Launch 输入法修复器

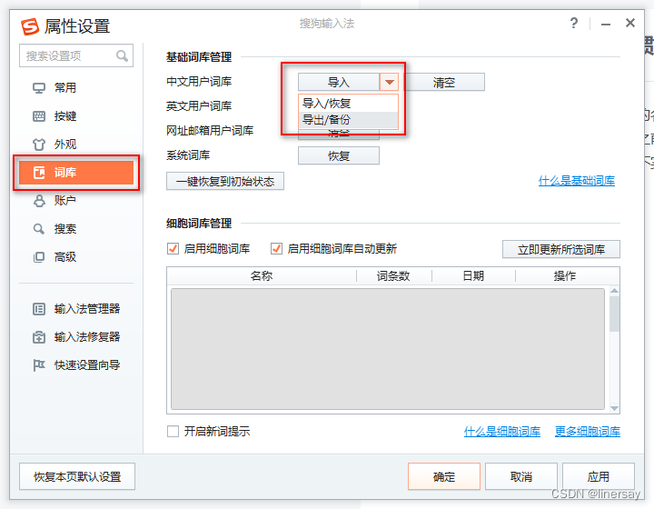pos(76,337)
